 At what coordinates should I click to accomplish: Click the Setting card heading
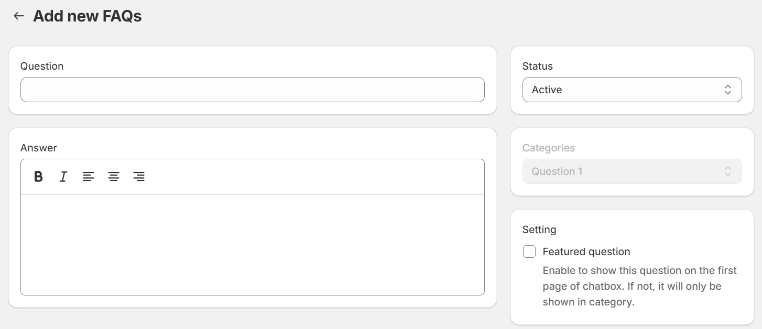pos(539,229)
